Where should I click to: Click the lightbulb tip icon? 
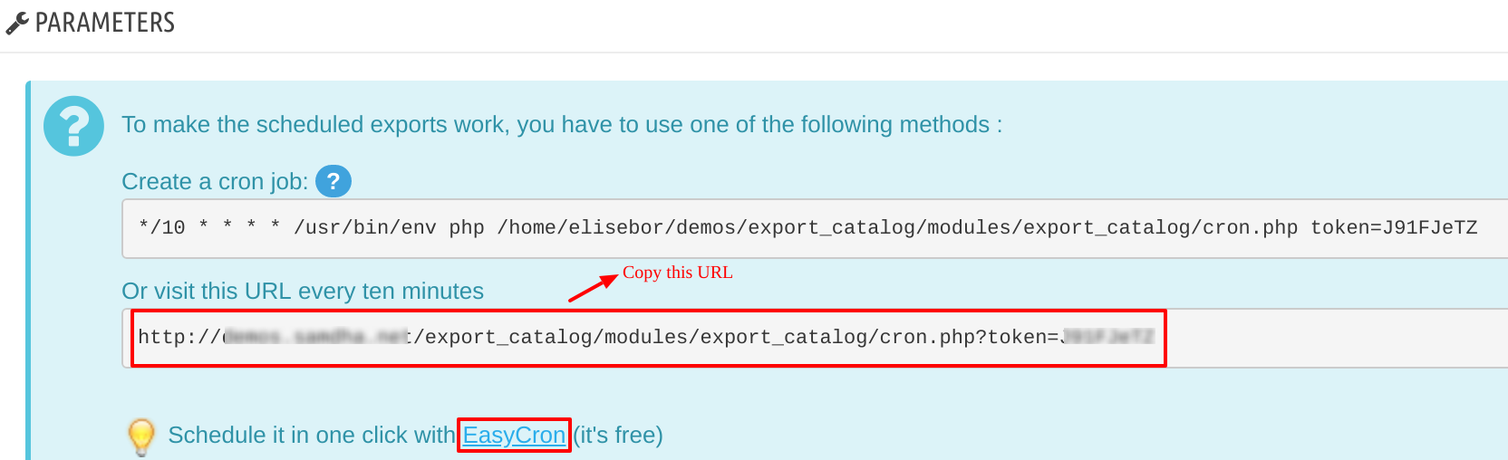(141, 436)
